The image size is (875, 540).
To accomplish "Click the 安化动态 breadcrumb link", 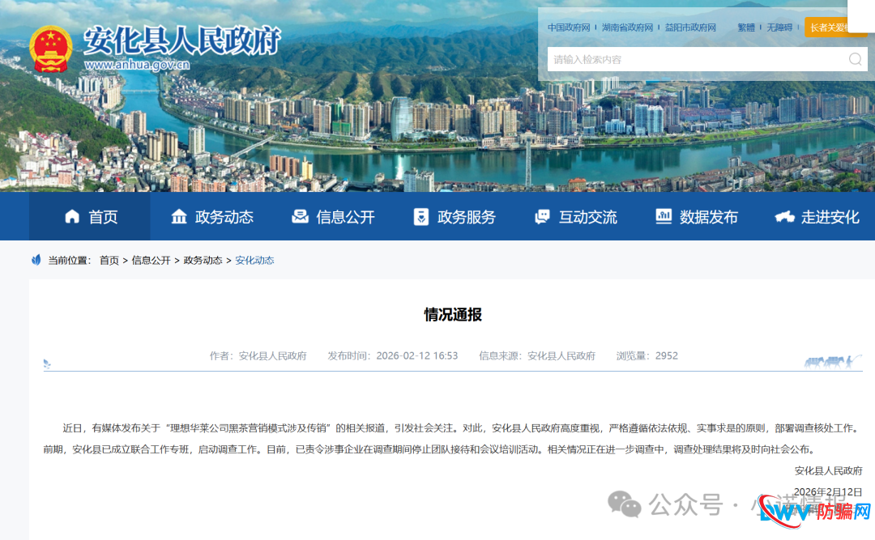I will tap(254, 260).
